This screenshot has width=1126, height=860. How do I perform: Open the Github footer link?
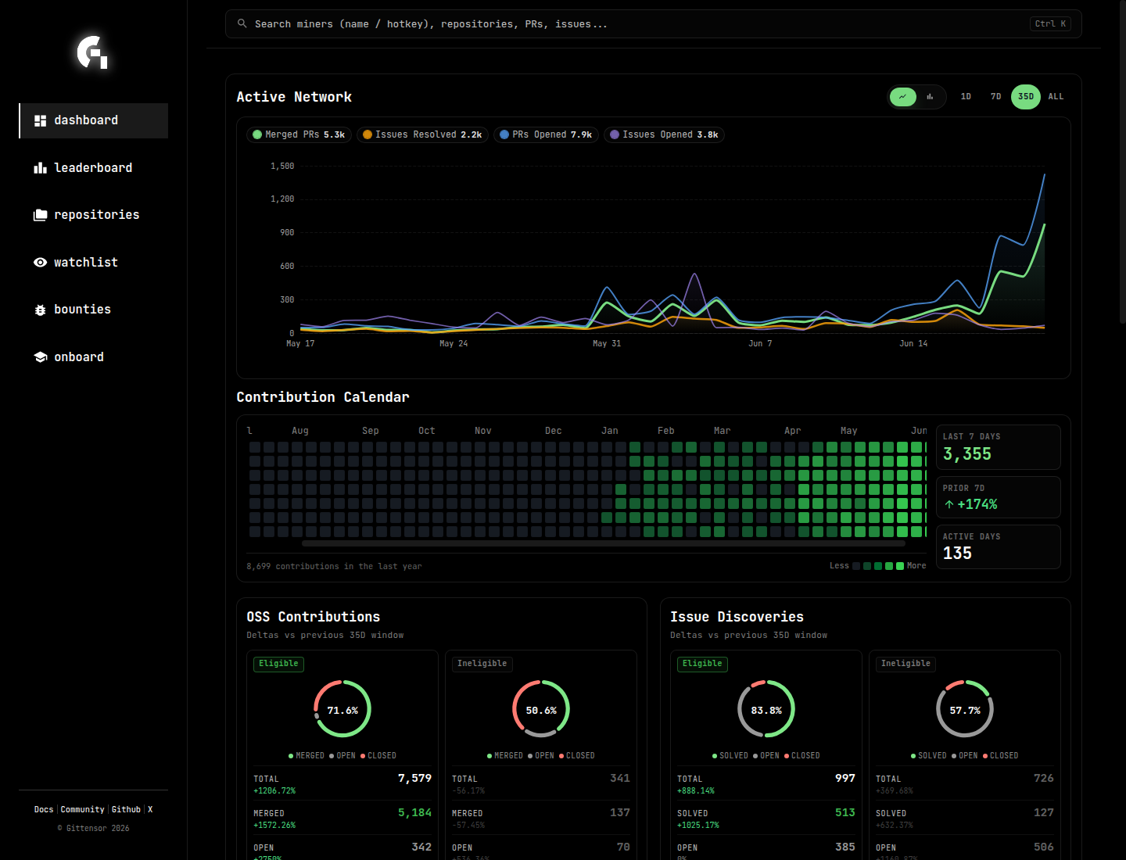click(x=126, y=809)
